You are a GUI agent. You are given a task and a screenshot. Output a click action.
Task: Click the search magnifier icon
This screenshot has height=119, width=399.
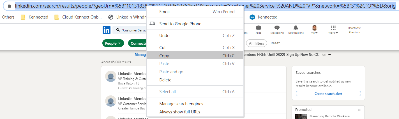pyautogui.click(x=117, y=30)
